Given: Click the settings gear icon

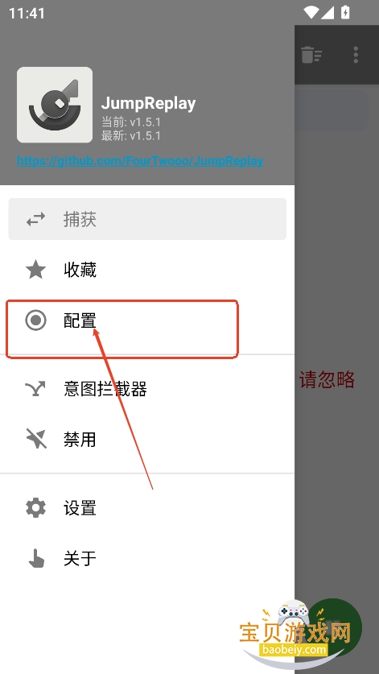Looking at the screenshot, I should (35, 507).
